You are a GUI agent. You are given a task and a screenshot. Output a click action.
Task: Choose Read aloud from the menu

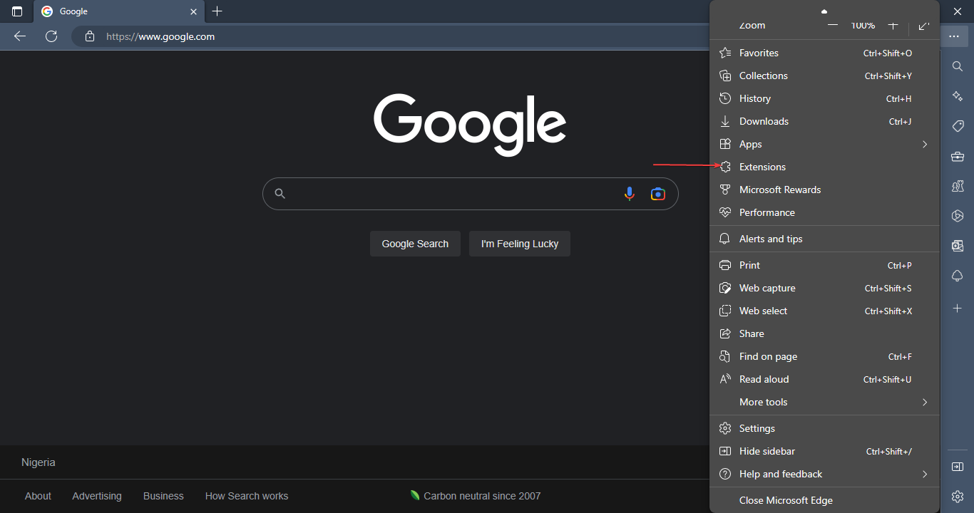click(824, 379)
